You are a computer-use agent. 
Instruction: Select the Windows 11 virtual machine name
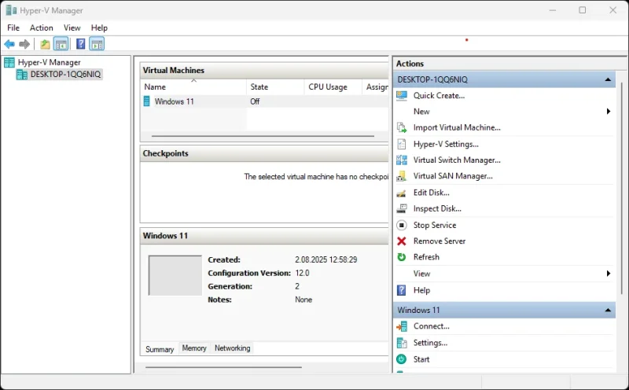[174, 101]
